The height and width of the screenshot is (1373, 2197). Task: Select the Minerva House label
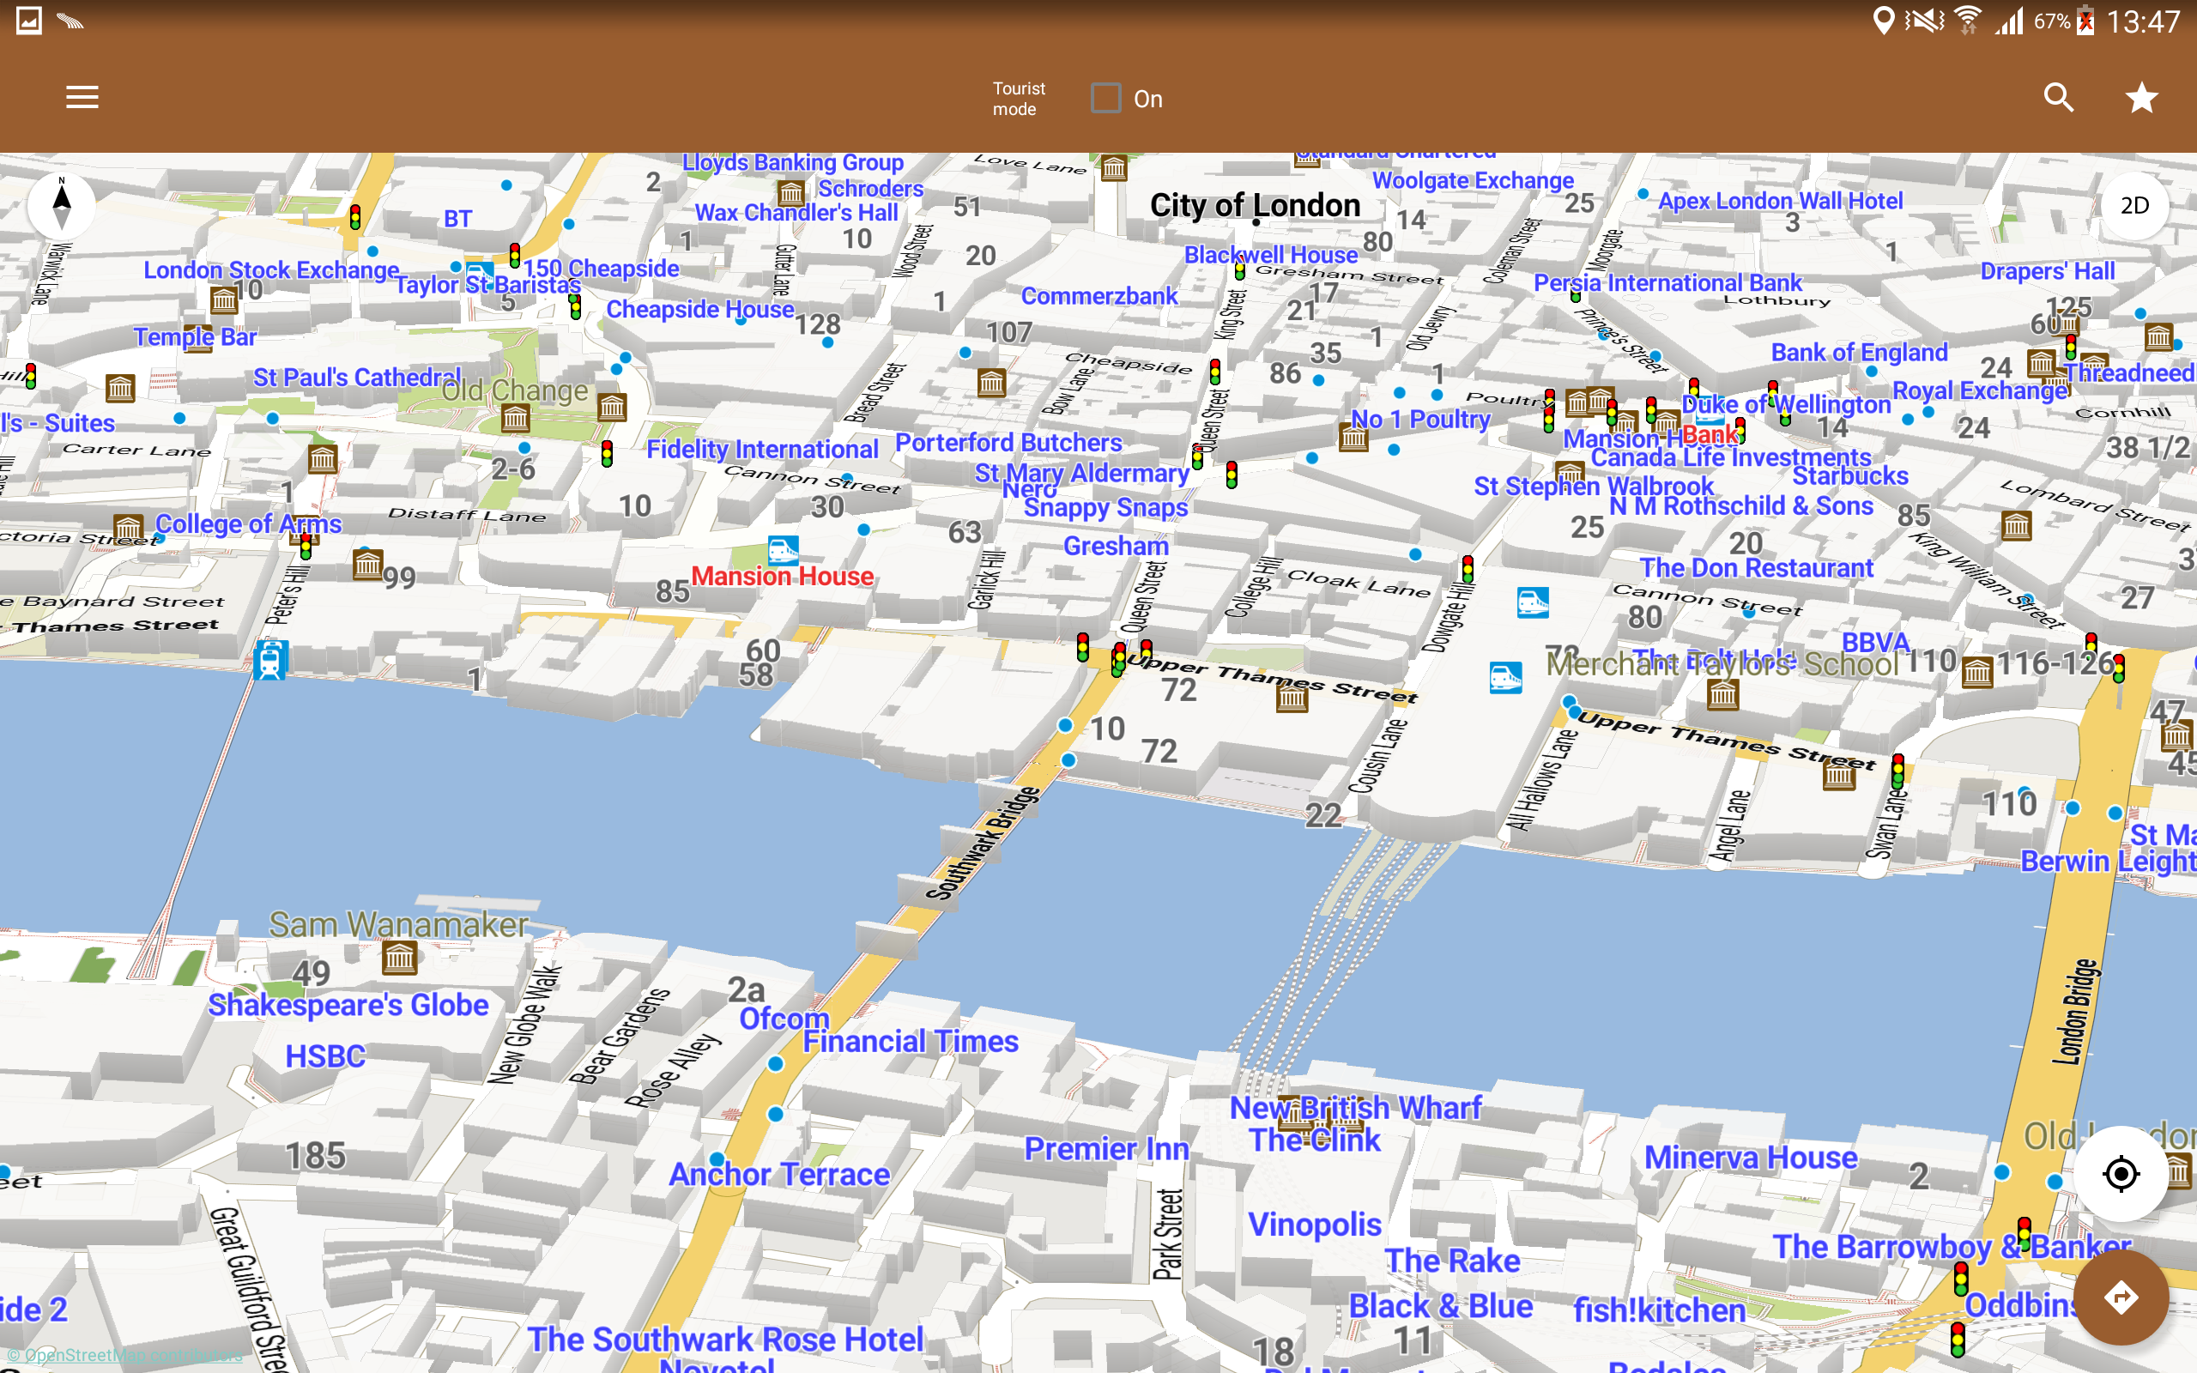[x=1751, y=1158]
